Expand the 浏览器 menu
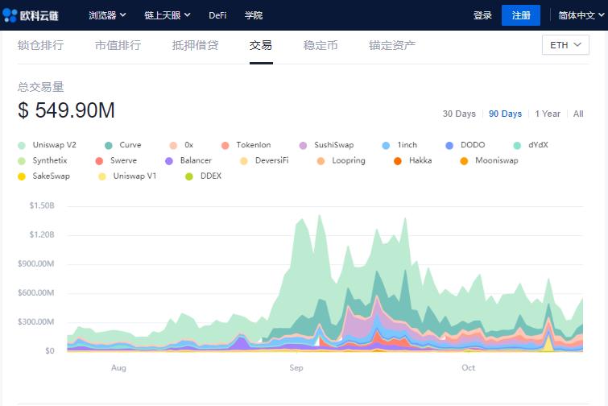Screen dimensions: 608x406 [x=107, y=15]
